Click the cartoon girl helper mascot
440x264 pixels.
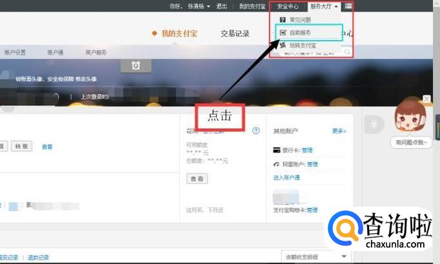click(x=410, y=116)
